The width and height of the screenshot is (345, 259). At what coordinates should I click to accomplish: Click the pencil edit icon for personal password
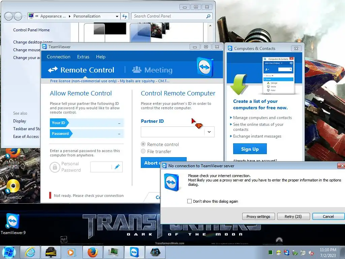point(117,167)
